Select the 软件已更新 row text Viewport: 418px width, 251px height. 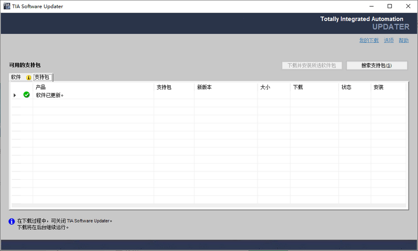click(x=50, y=95)
